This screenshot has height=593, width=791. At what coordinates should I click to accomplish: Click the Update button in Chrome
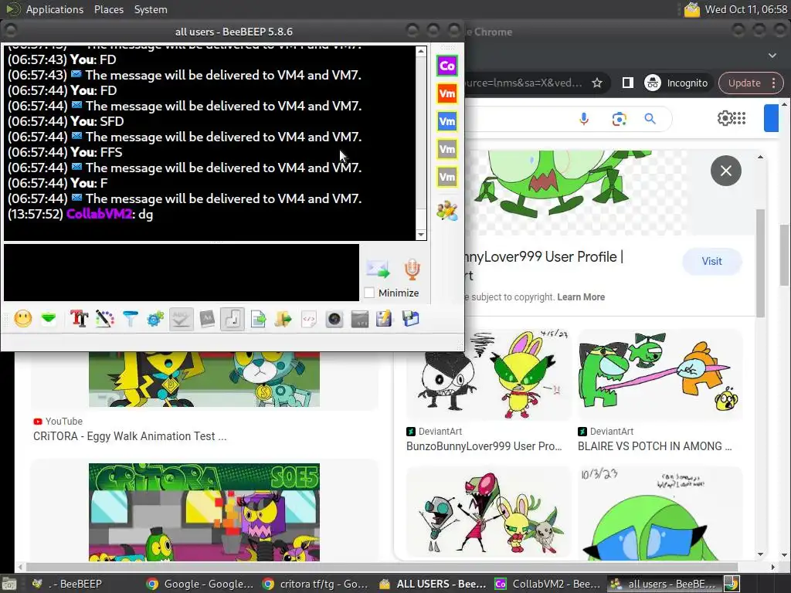tap(751, 83)
